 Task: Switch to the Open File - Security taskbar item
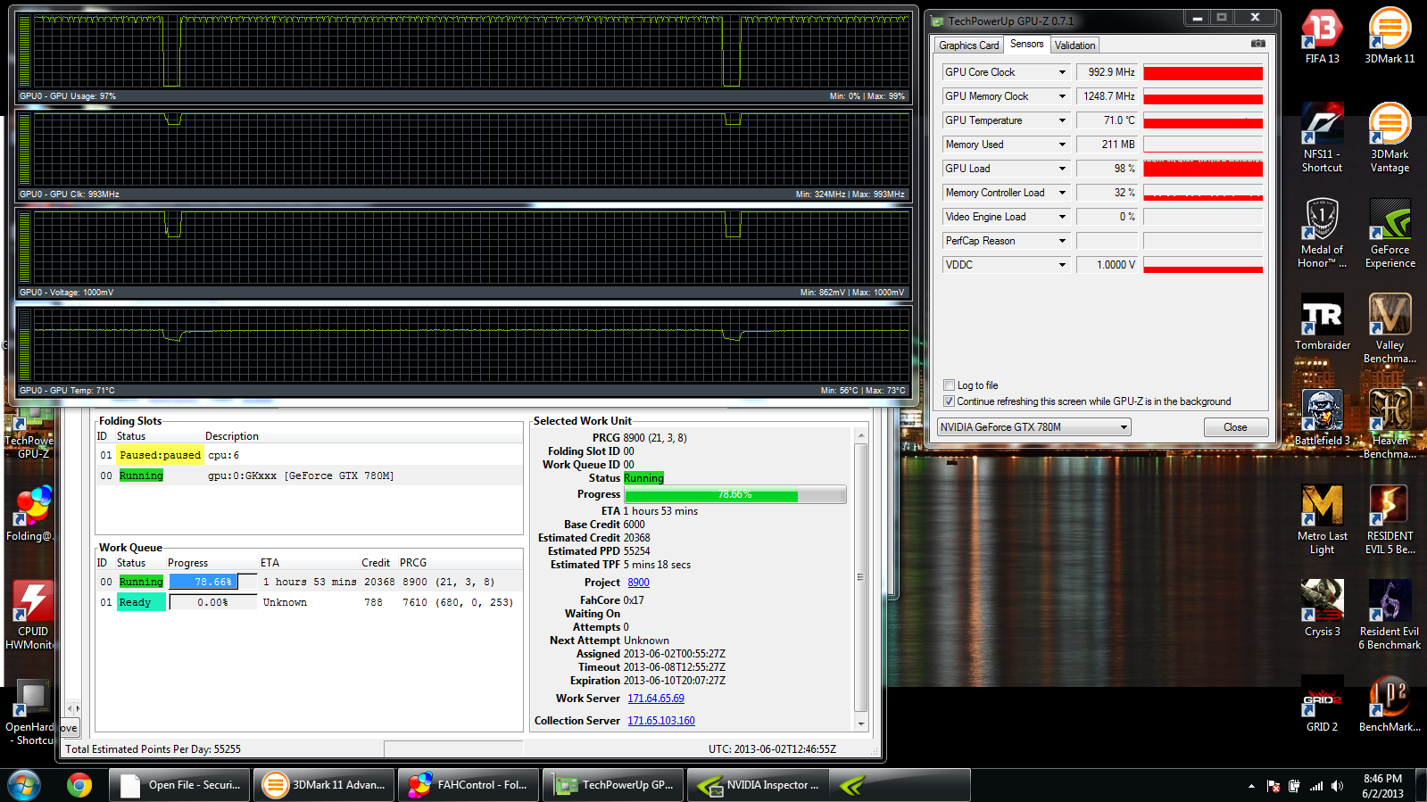tap(179, 785)
